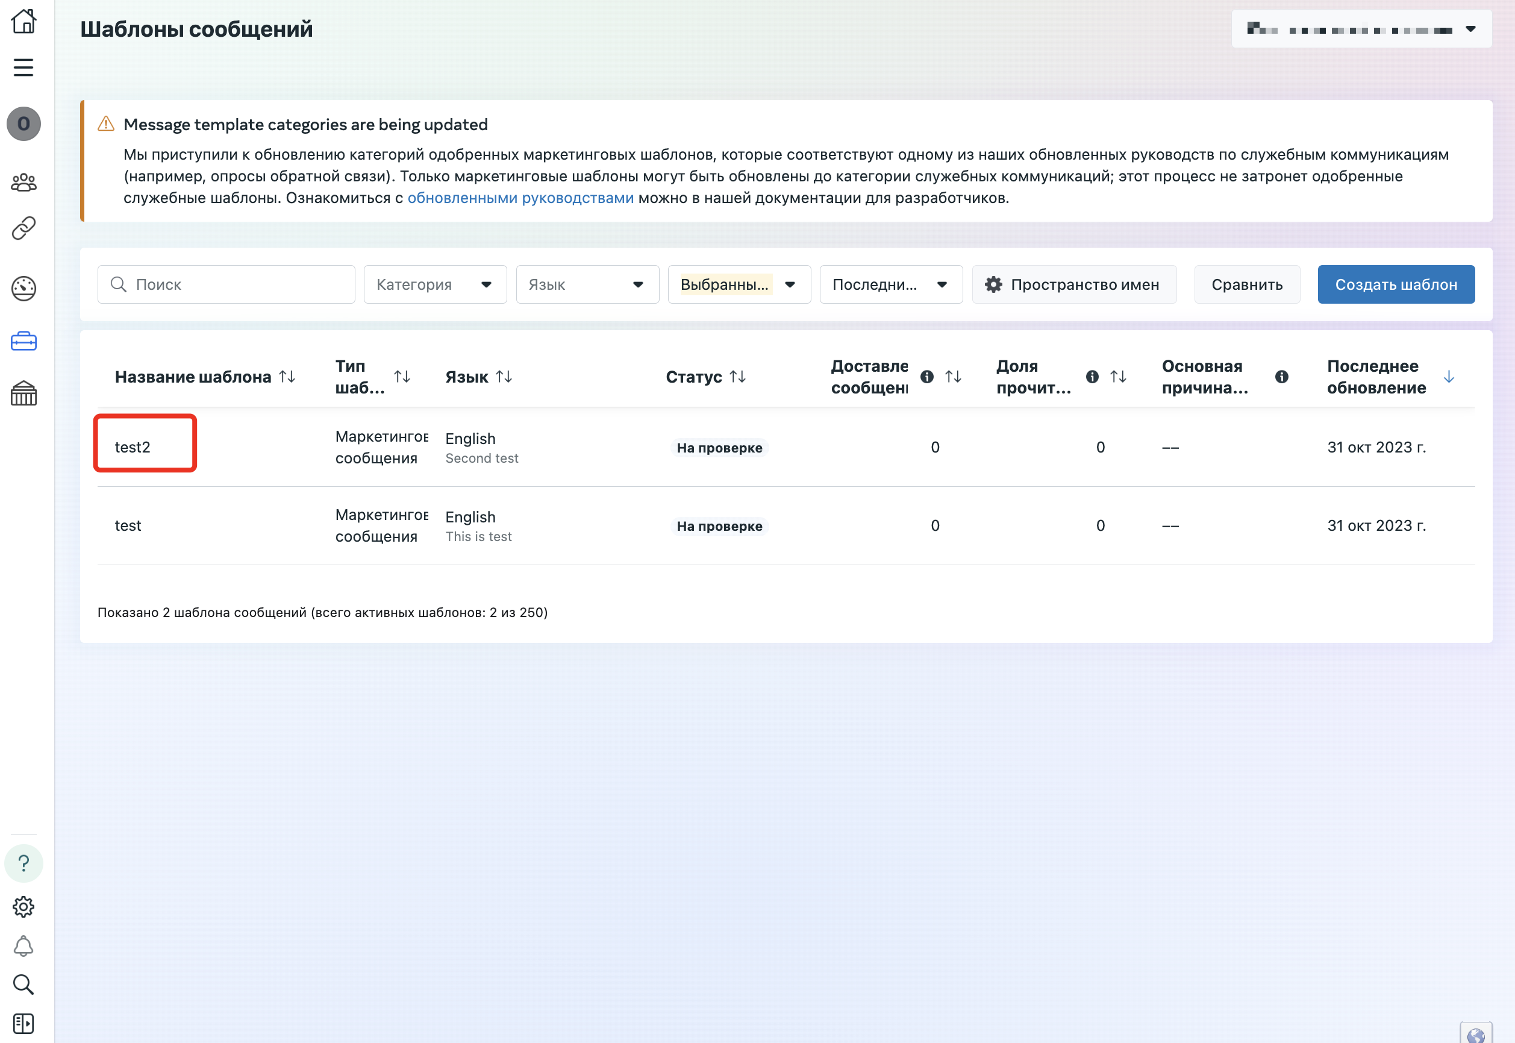Click the Сравнить button
Image resolution: width=1515 pixels, height=1043 pixels.
coord(1247,284)
